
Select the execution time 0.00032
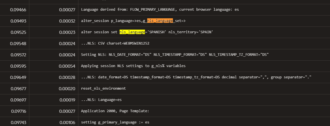tap(67, 21)
